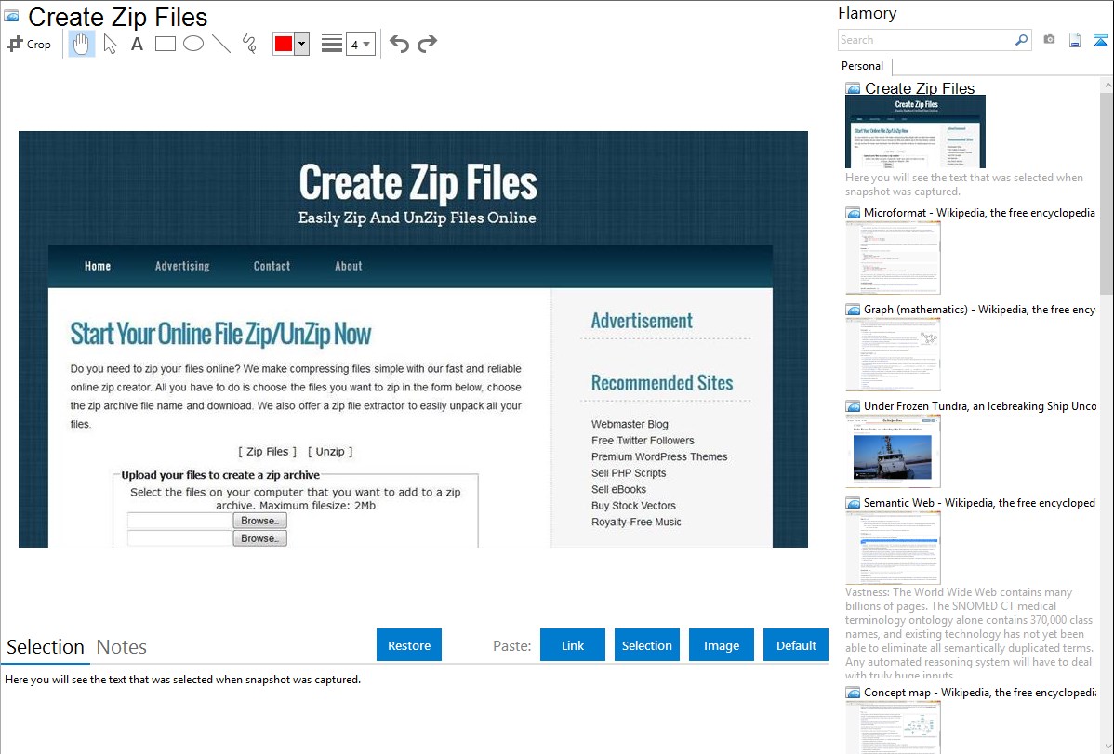Choose the arrow pointer tool
Viewport: 1114px width, 754px height.
coord(110,44)
